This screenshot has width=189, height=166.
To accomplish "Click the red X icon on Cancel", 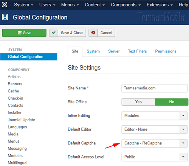I will [93, 33].
